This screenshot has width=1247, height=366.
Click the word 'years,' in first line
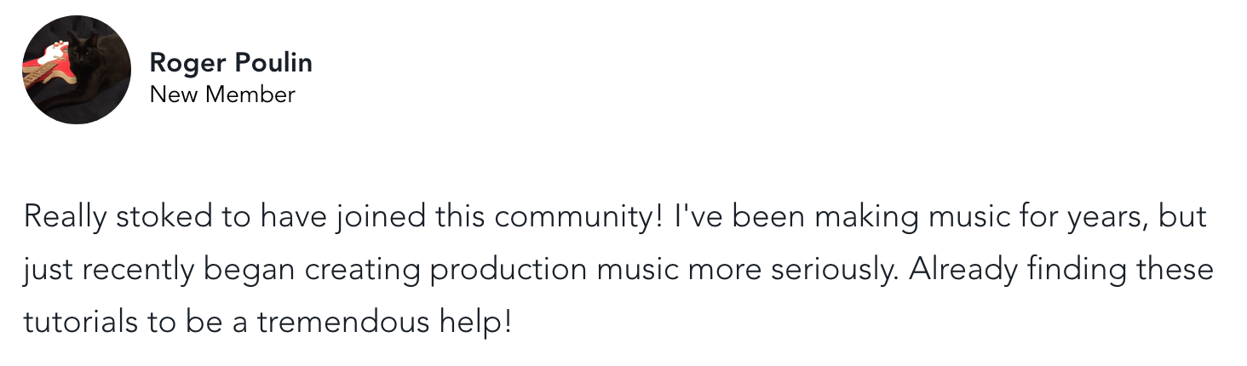[x=1110, y=220]
